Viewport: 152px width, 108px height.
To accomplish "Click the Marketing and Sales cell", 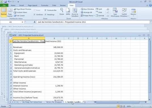I will click(29, 65).
